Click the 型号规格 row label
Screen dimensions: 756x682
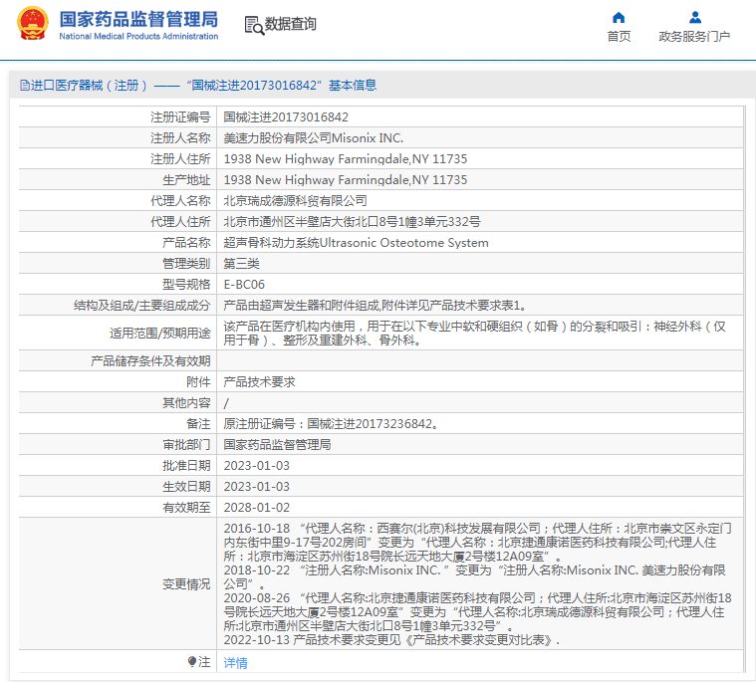tap(186, 285)
